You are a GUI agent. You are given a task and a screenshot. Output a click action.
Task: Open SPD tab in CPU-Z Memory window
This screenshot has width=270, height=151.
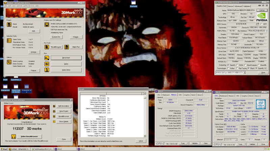click(x=180, y=95)
